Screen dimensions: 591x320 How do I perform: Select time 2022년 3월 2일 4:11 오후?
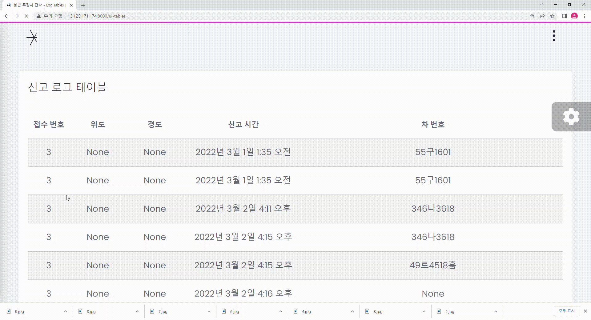[x=243, y=209]
